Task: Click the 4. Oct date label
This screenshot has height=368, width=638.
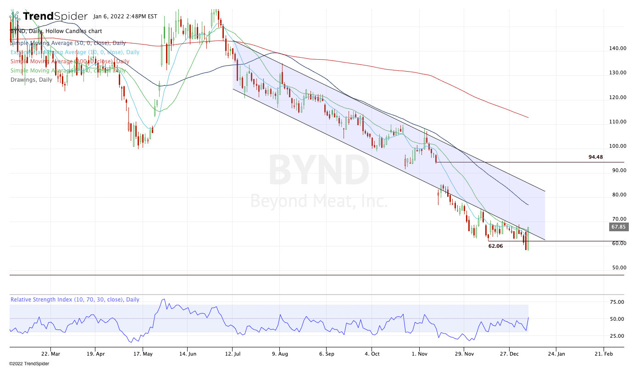Action: [372, 354]
